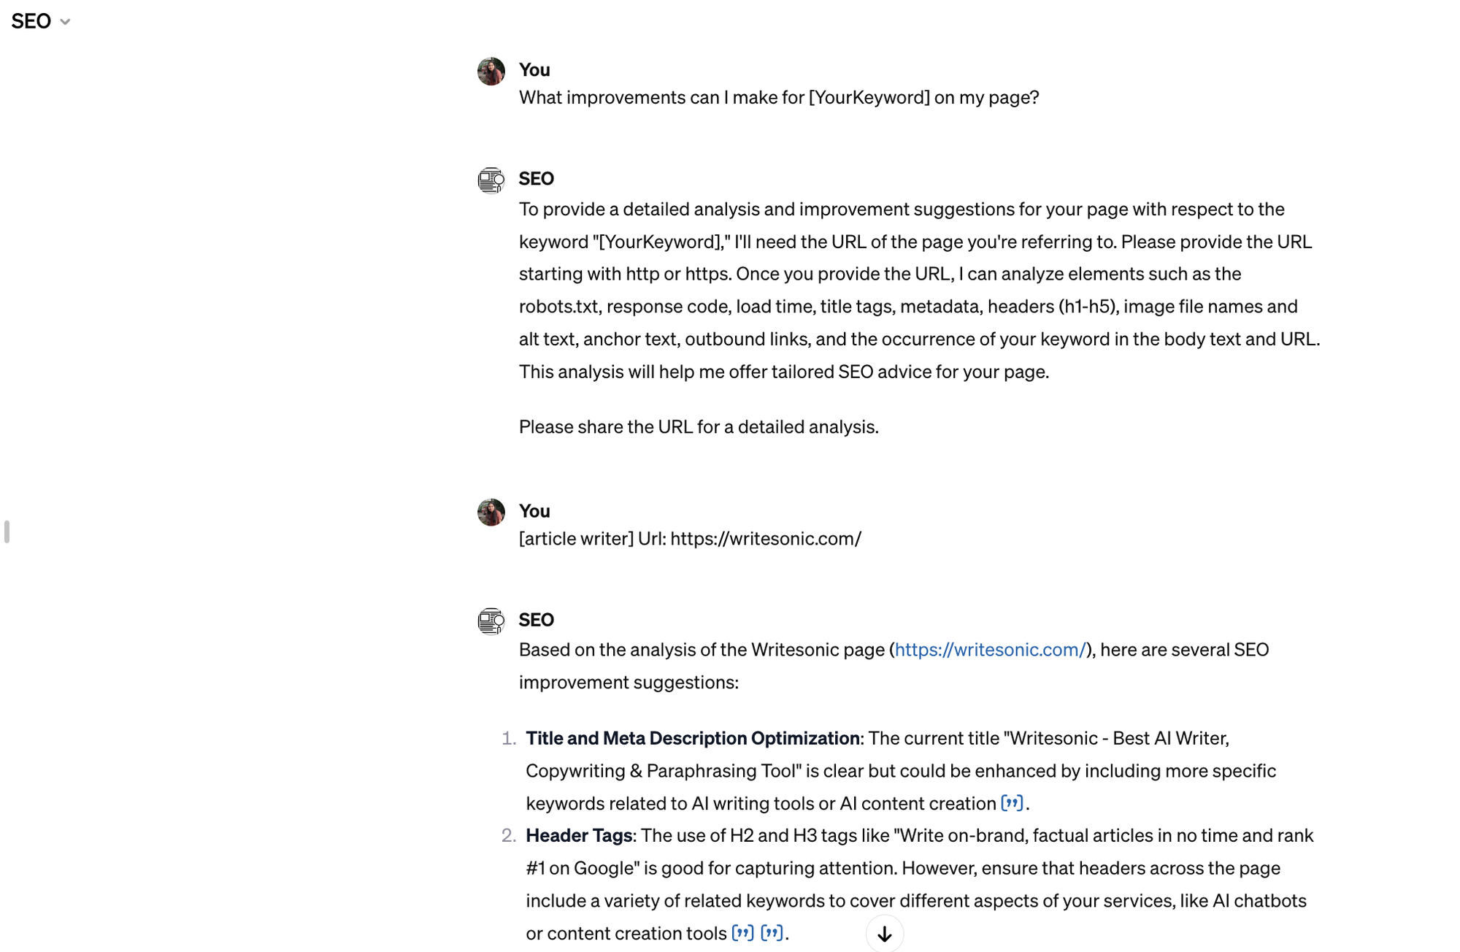Viewport: 1460px width, 952px height.
Task: Open the citation after 'AI content creation'
Action: click(1012, 803)
